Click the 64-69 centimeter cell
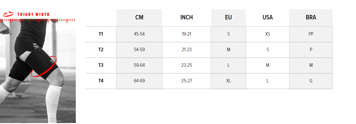The width and height of the screenshot is (356, 124). [139, 81]
